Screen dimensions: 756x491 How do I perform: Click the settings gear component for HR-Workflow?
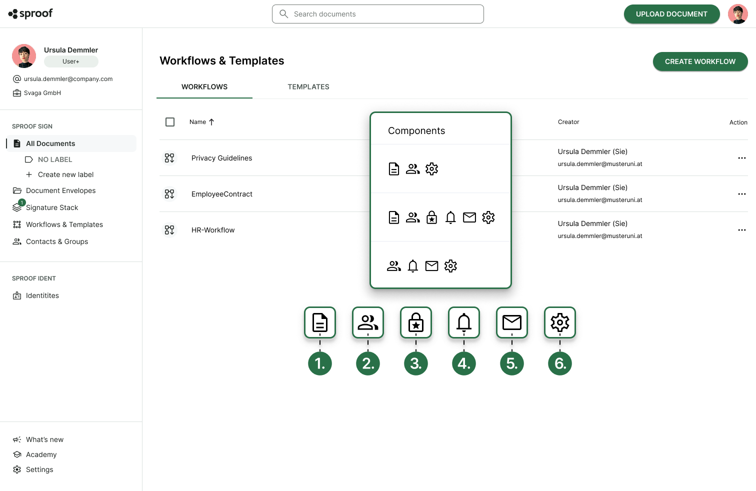click(450, 266)
